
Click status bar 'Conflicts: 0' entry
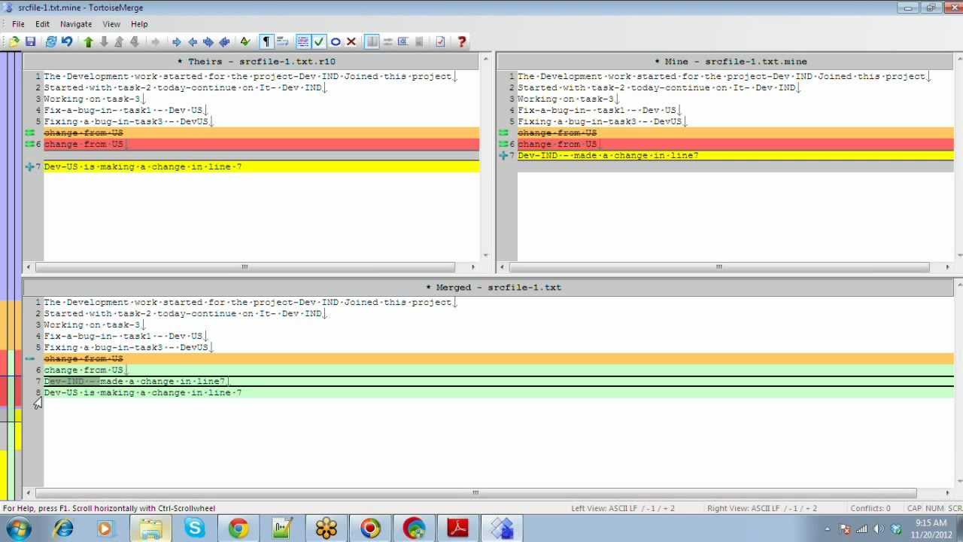coord(870,508)
